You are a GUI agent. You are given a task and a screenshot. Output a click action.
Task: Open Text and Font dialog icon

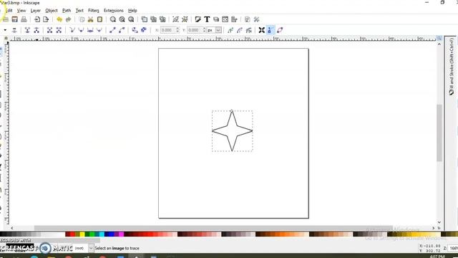click(x=207, y=19)
